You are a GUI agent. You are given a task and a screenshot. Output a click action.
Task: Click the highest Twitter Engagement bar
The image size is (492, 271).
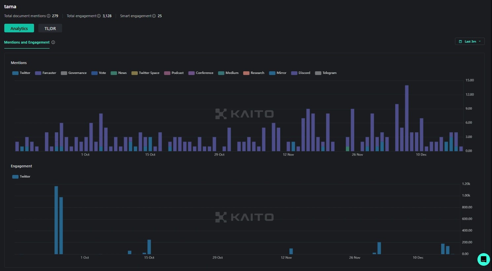56,220
